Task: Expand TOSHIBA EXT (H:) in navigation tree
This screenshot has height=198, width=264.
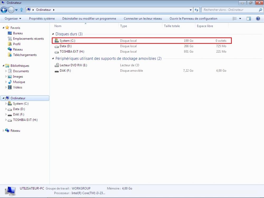Action: (x=6, y=120)
